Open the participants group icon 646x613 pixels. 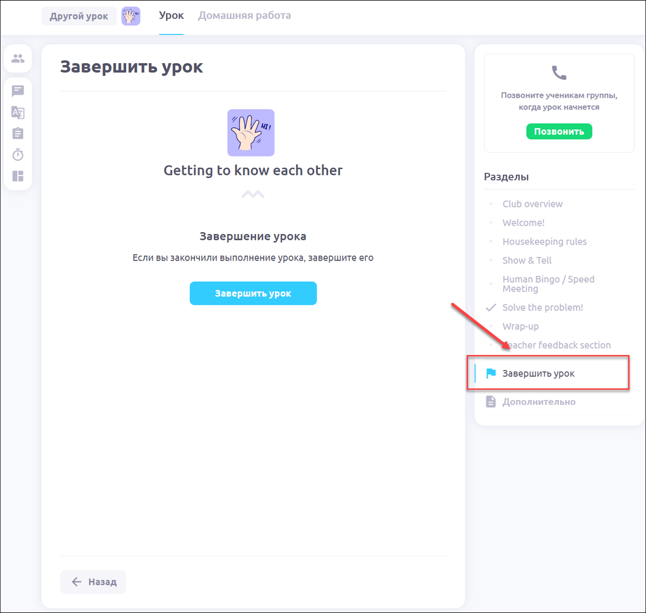point(18,59)
